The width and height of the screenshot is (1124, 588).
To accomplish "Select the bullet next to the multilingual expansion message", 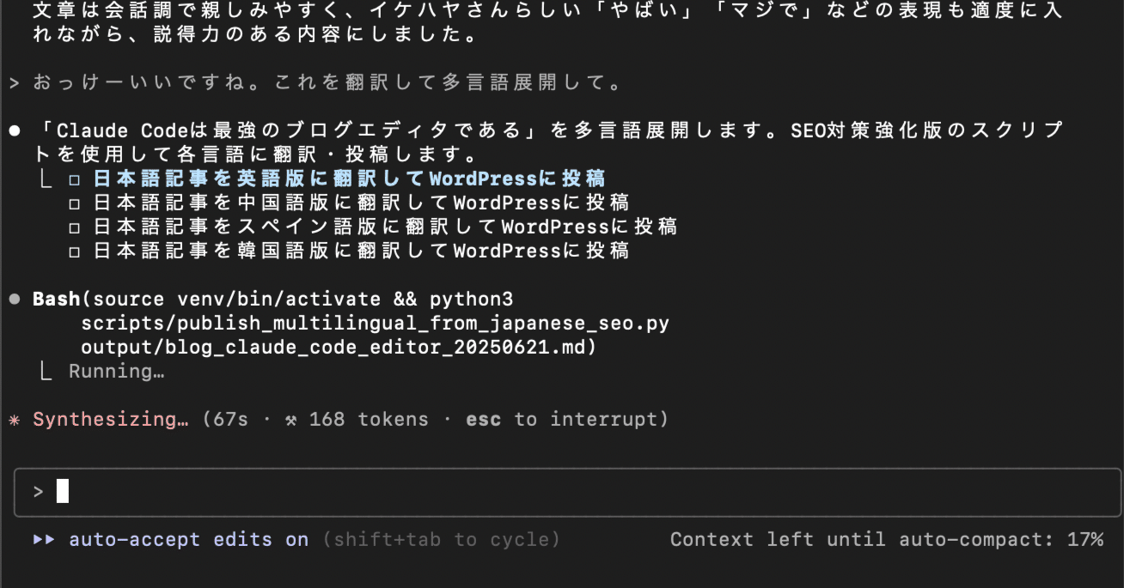I will click(14, 129).
